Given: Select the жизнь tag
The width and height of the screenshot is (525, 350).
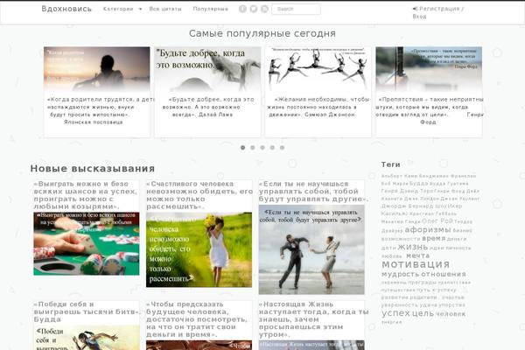Looking at the screenshot, I should coord(412,247).
